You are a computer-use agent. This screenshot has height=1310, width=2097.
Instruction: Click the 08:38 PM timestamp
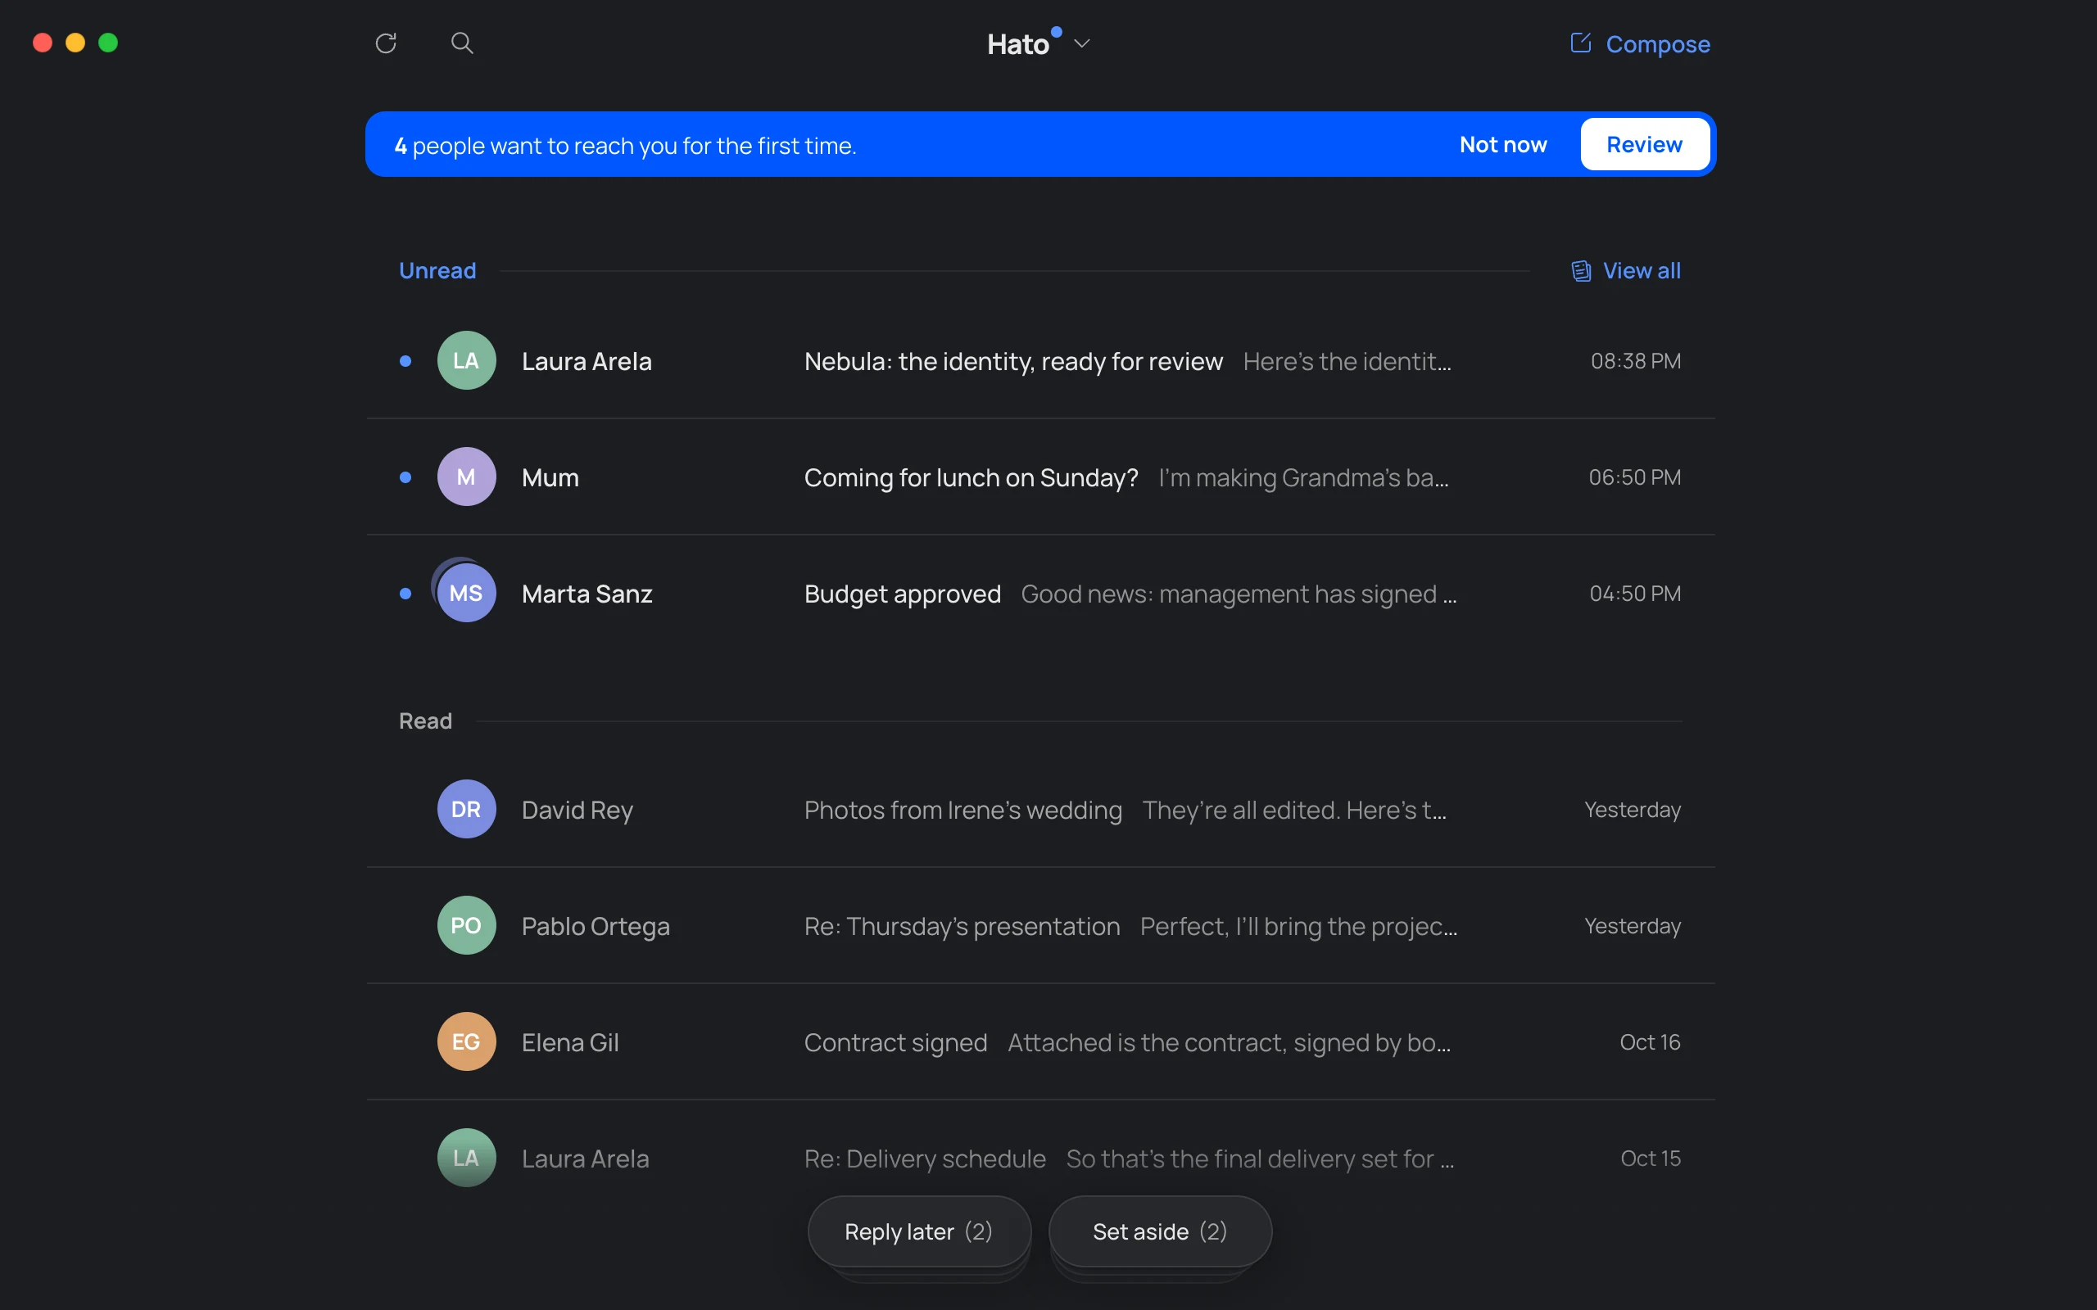[x=1635, y=361]
